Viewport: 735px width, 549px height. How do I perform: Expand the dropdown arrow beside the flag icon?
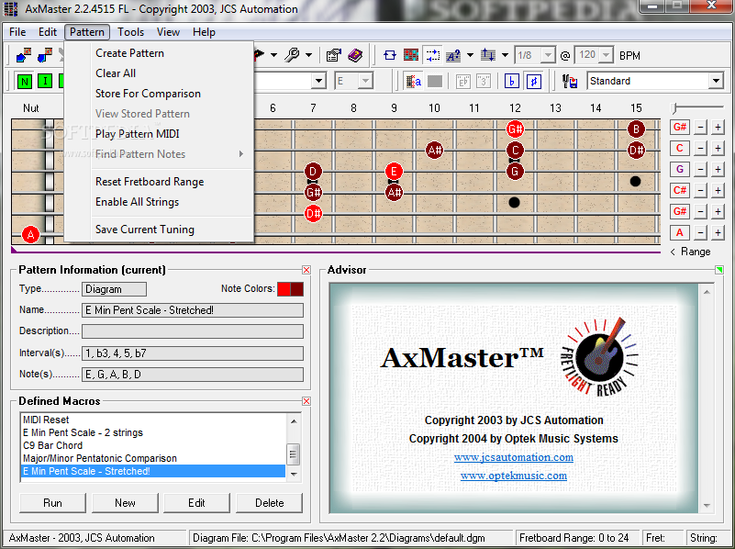[x=273, y=55]
